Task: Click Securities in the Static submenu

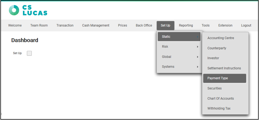Action: (x=215, y=88)
